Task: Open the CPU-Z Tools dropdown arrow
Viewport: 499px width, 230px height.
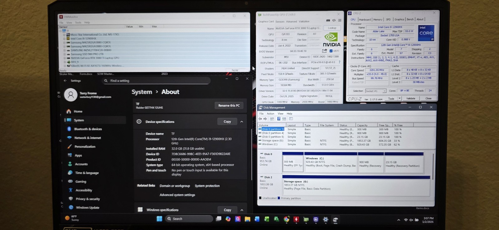Action: point(400,98)
